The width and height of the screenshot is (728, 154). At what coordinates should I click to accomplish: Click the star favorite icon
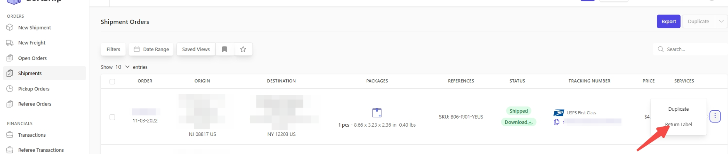click(243, 49)
